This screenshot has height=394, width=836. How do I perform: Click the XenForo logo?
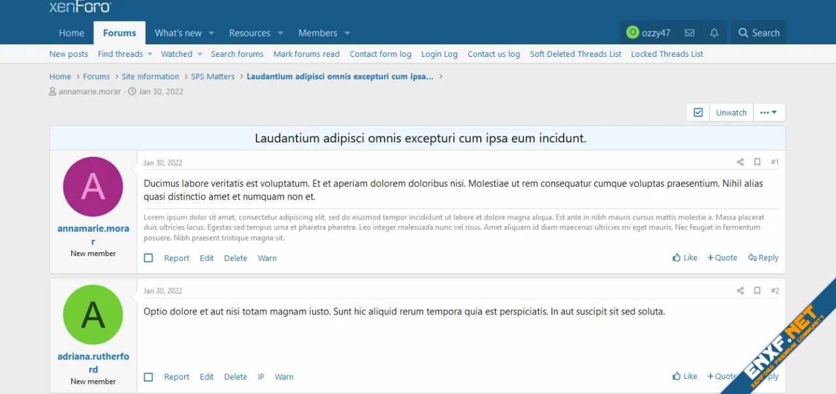click(x=80, y=7)
